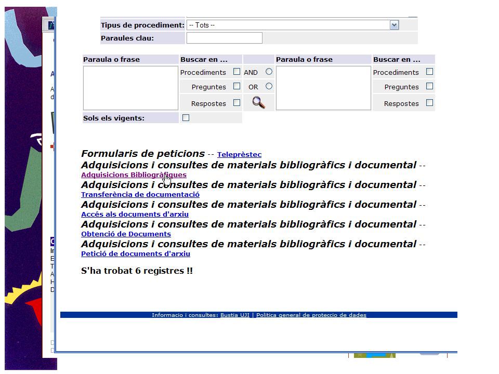Open the Tipus de procediment dropdown

293,25
